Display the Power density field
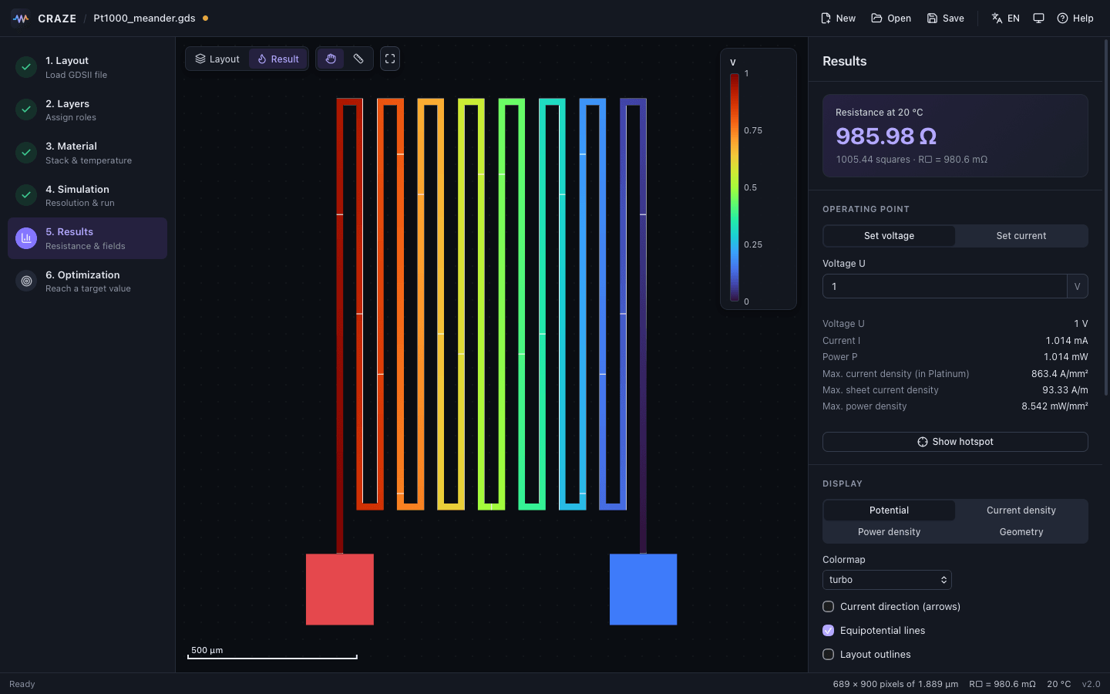1110x694 pixels. tap(889, 532)
